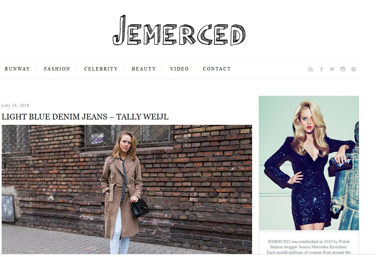
Task: Select the Celebrity menu item
Action: pos(101,69)
